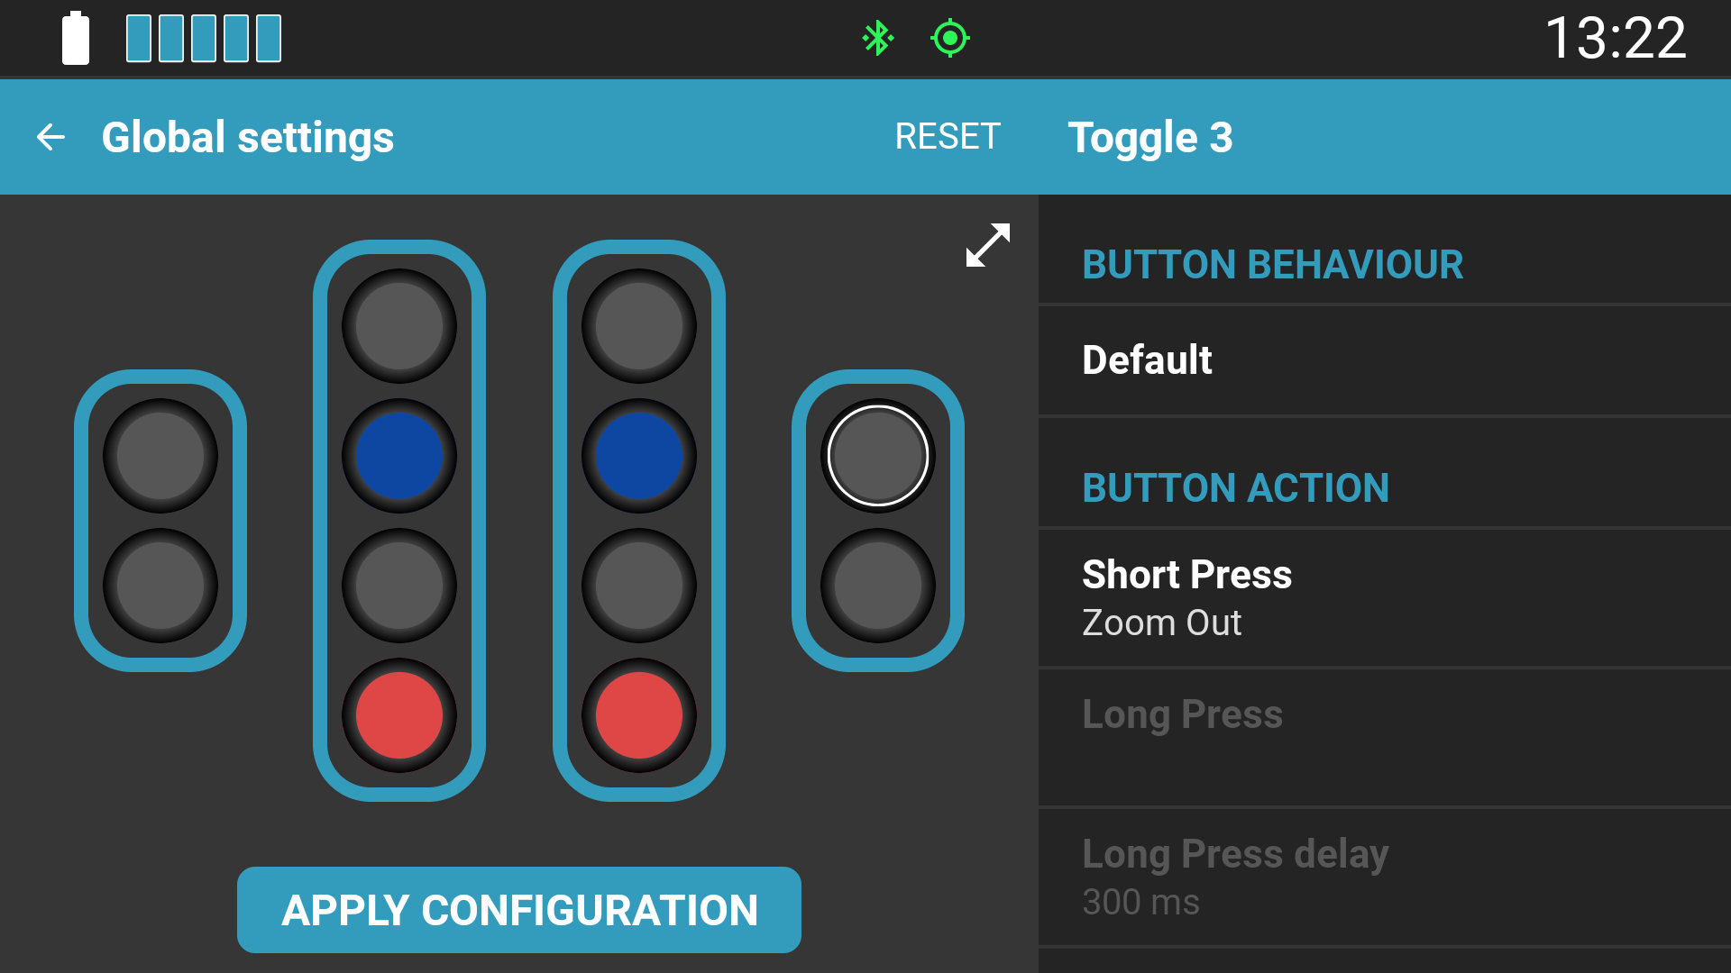Tap the green GPS target icon
1731x973 pixels.
pyautogui.click(x=950, y=38)
